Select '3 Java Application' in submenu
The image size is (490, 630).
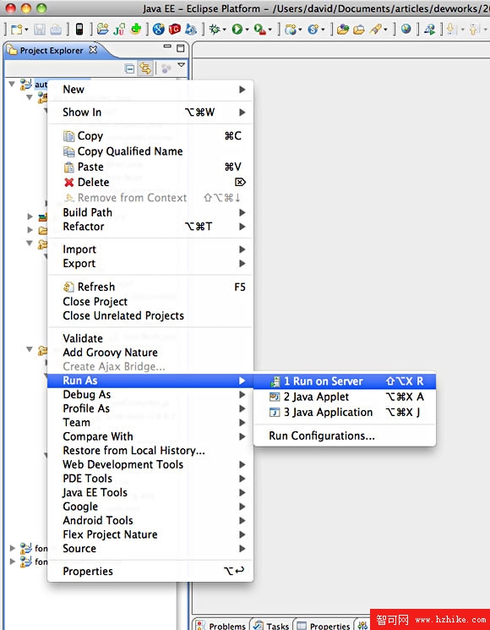click(345, 412)
